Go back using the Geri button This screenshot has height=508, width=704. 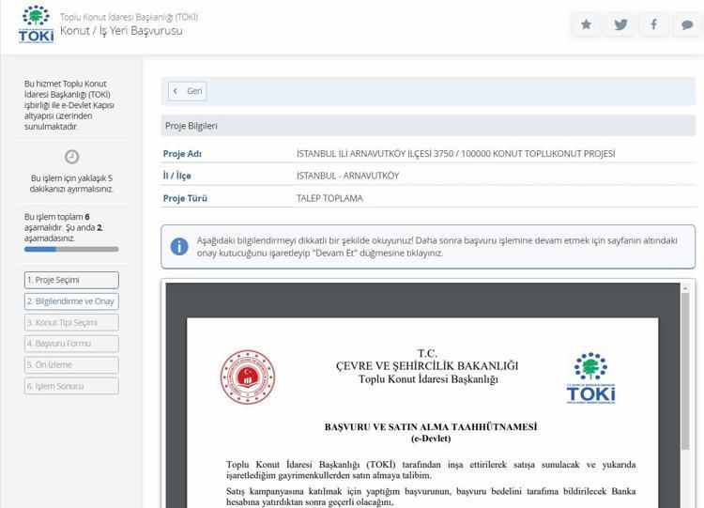pyautogui.click(x=188, y=91)
